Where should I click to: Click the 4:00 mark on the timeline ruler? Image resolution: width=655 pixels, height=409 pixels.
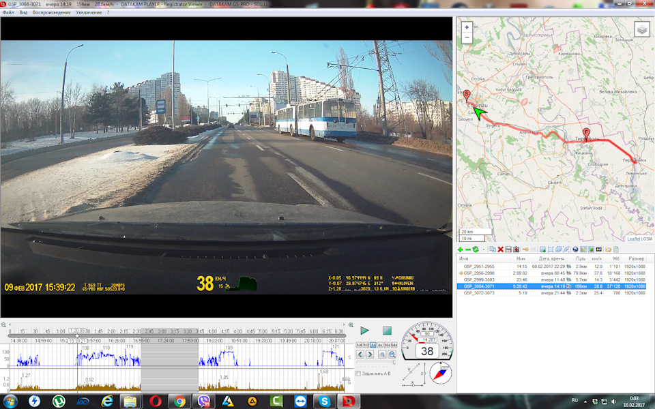[213, 331]
